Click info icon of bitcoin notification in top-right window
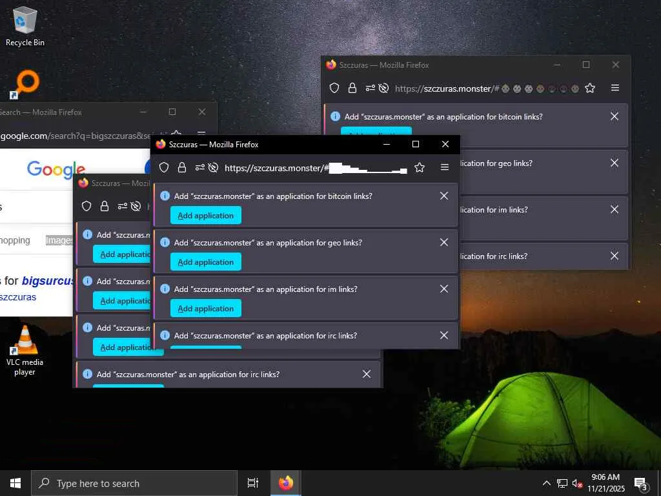 click(x=336, y=116)
